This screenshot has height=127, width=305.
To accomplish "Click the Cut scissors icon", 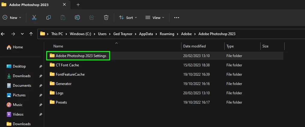I will [34, 17].
